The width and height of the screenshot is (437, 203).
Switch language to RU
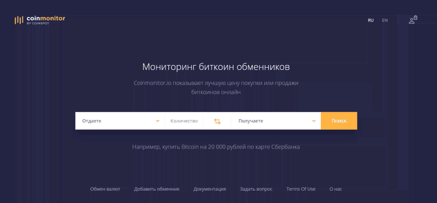371,21
